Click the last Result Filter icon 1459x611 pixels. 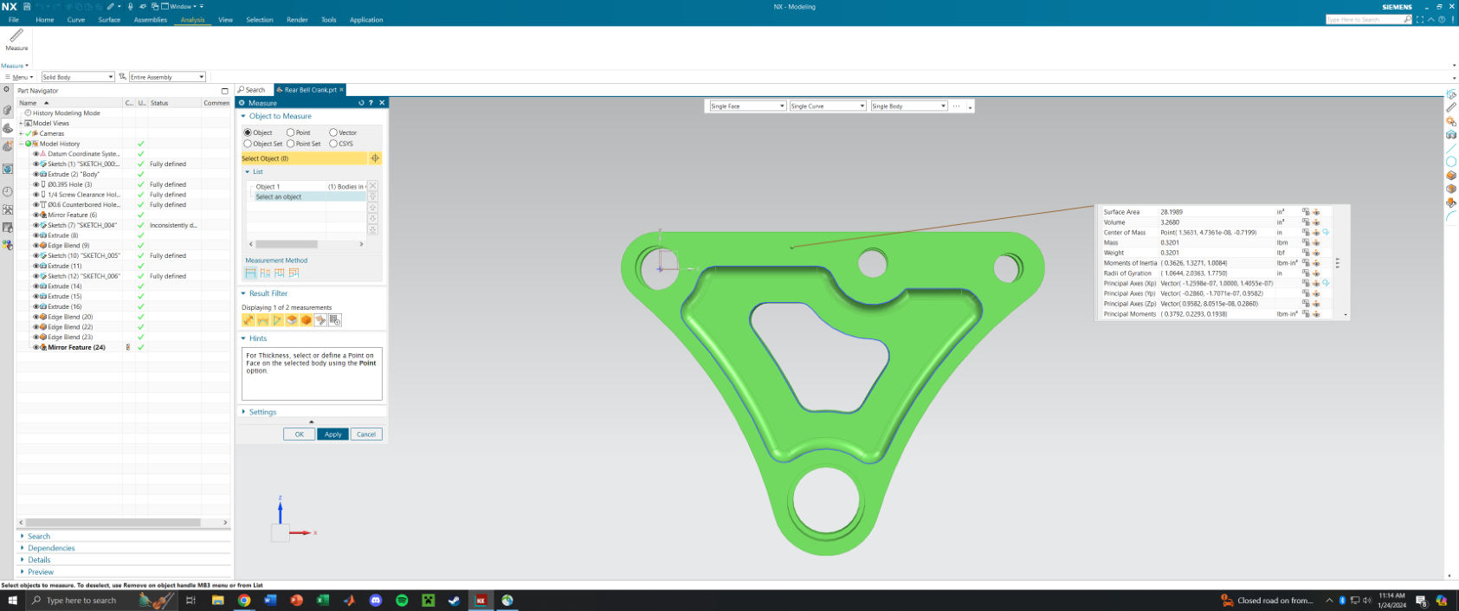click(335, 320)
